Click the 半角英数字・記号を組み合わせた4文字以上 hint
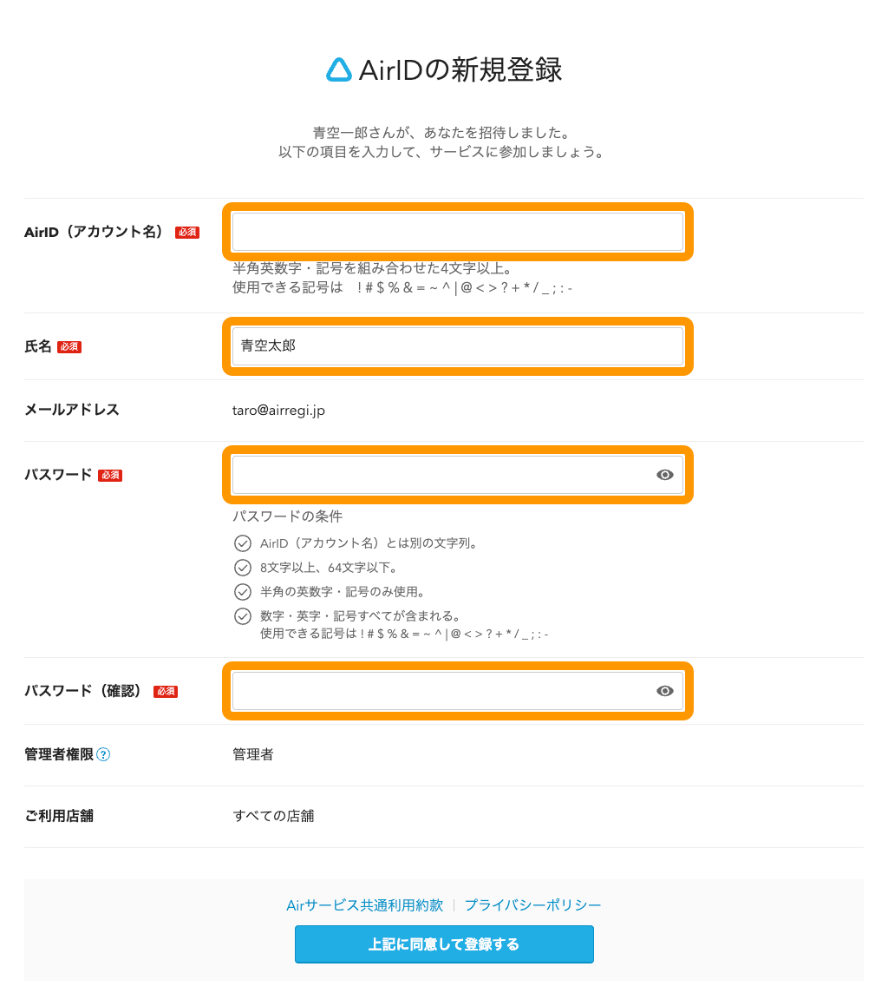The image size is (888, 993). pyautogui.click(x=373, y=268)
